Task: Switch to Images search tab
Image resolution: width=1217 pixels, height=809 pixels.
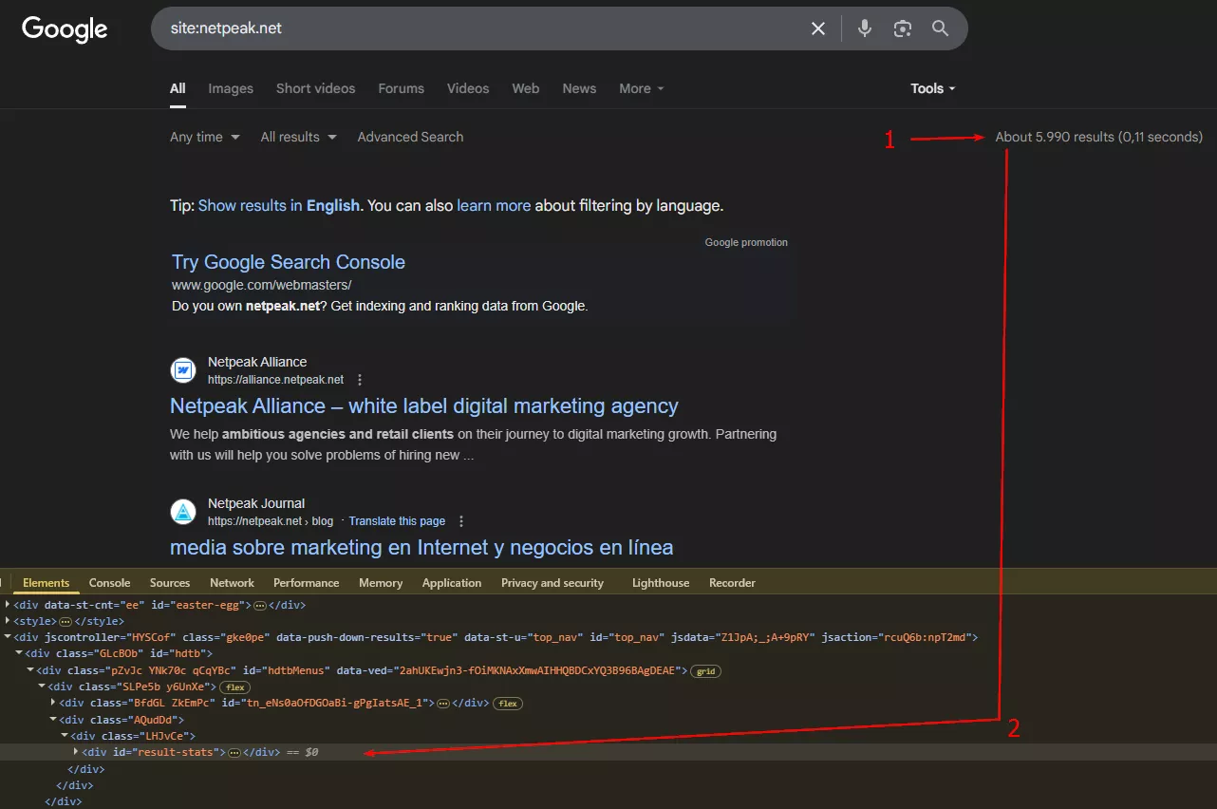Action: tap(231, 88)
